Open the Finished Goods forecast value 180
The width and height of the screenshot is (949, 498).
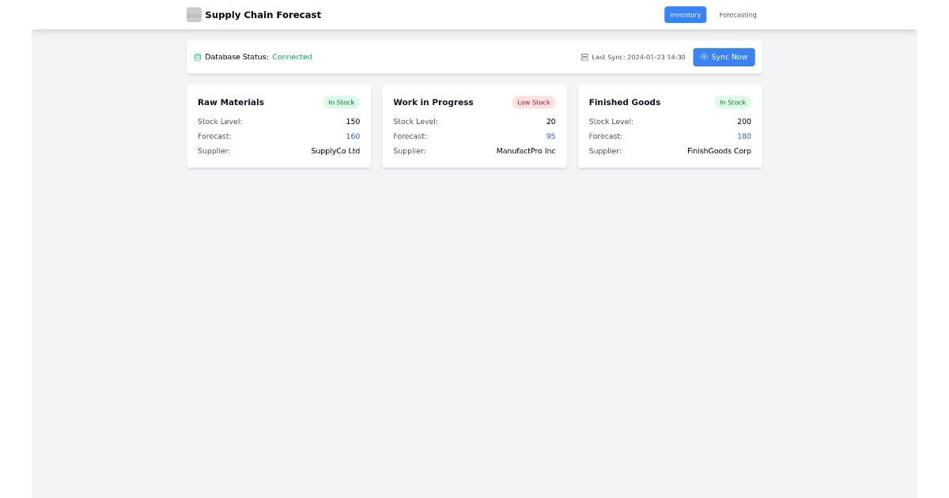(743, 136)
